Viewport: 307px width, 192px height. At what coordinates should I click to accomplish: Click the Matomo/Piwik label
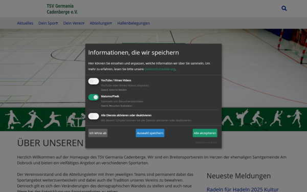[x=110, y=96]
